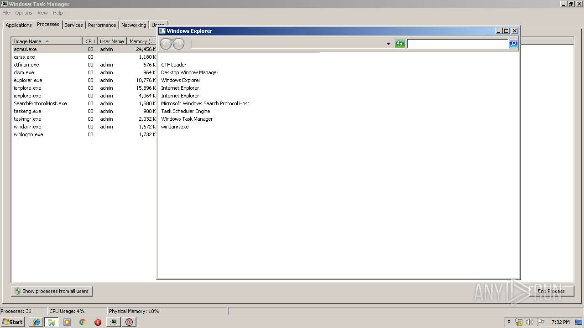The height and width of the screenshot is (328, 584).
Task: Click Microsoft Windows Search Protocol Host text
Action: tap(205, 103)
